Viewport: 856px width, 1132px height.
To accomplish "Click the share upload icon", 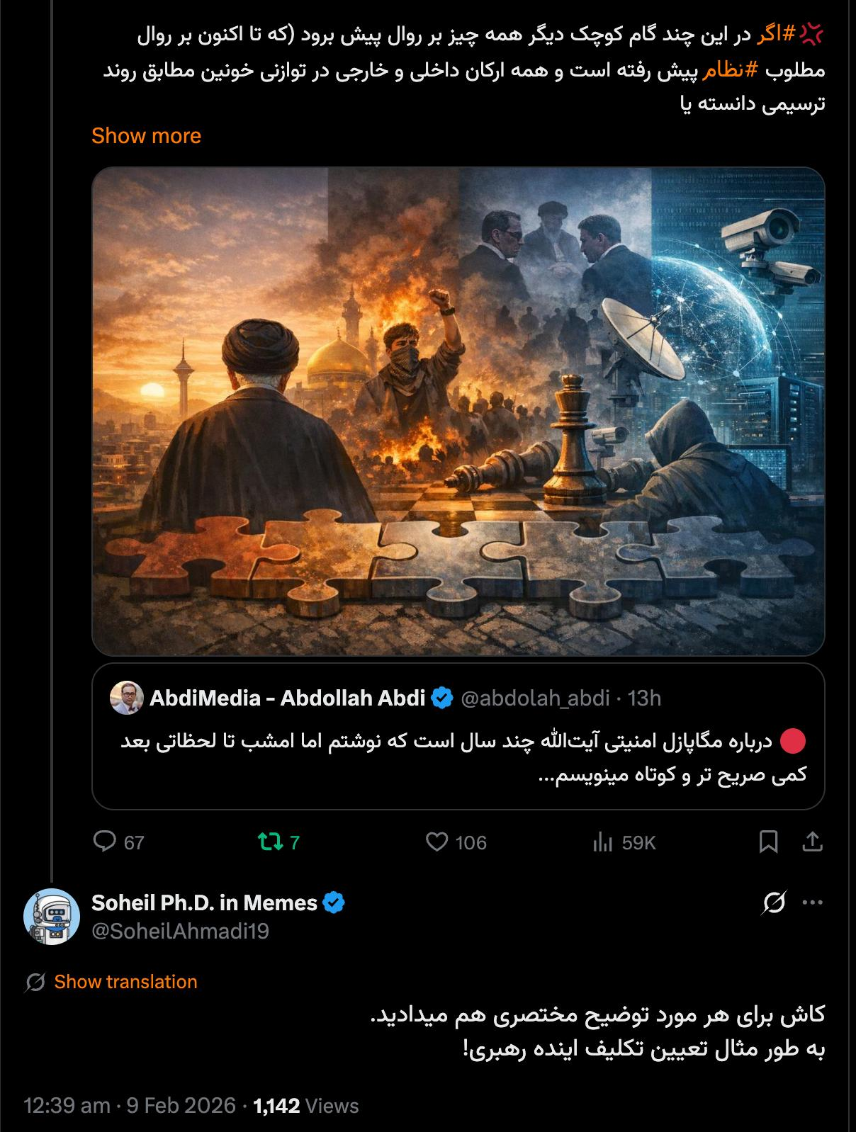I will 812,842.
